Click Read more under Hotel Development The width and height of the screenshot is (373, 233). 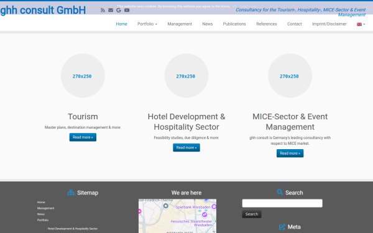tap(186, 148)
